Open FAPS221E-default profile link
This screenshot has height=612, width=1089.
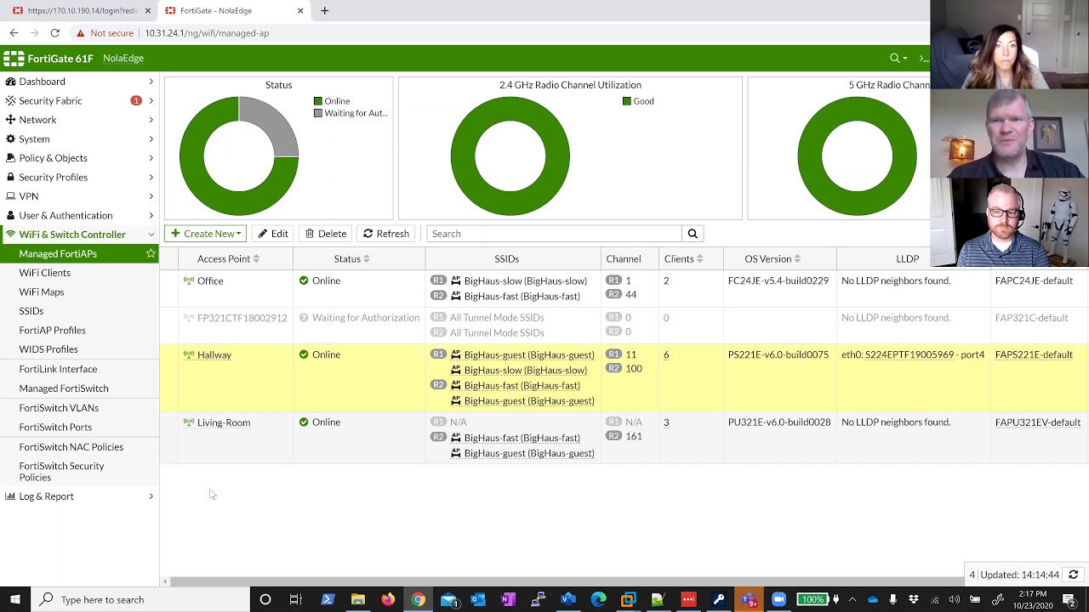tap(1034, 354)
